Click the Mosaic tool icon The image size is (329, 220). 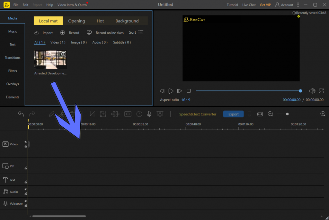pyautogui.click(x=115, y=114)
